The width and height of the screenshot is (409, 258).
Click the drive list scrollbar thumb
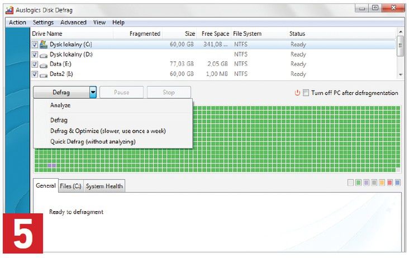click(x=401, y=46)
